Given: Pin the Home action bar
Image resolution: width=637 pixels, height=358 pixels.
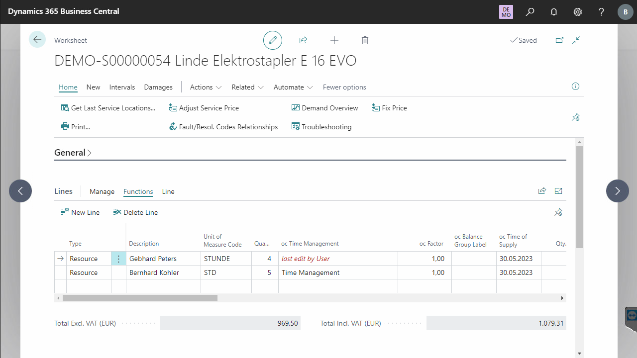Looking at the screenshot, I should (576, 117).
